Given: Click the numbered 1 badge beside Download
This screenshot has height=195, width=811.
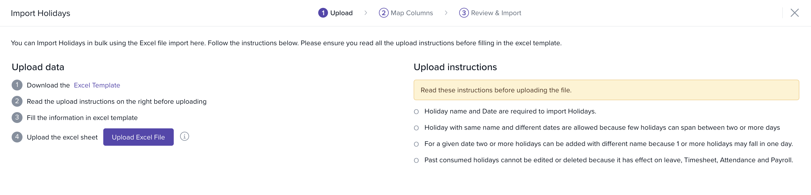Looking at the screenshot, I should tap(17, 85).
